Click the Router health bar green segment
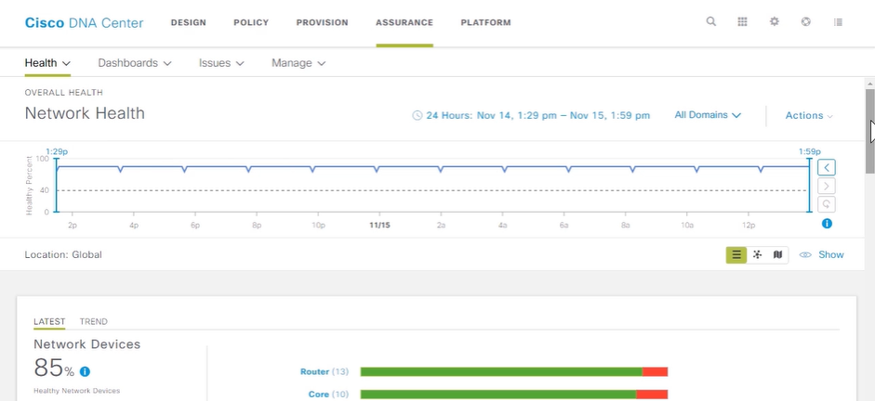The width and height of the screenshot is (875, 401). coord(501,371)
